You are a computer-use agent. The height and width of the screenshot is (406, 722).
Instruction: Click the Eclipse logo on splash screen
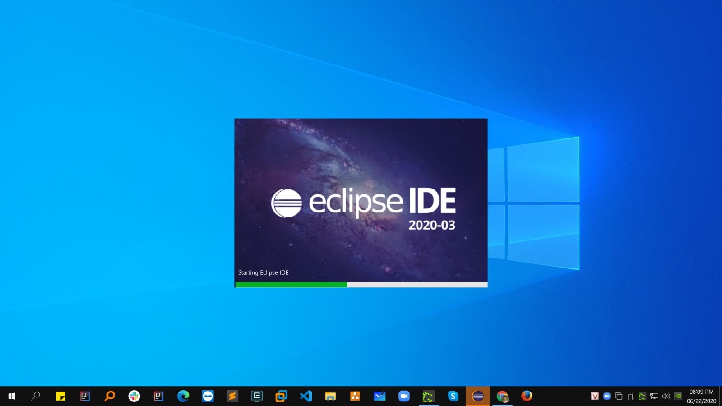286,203
